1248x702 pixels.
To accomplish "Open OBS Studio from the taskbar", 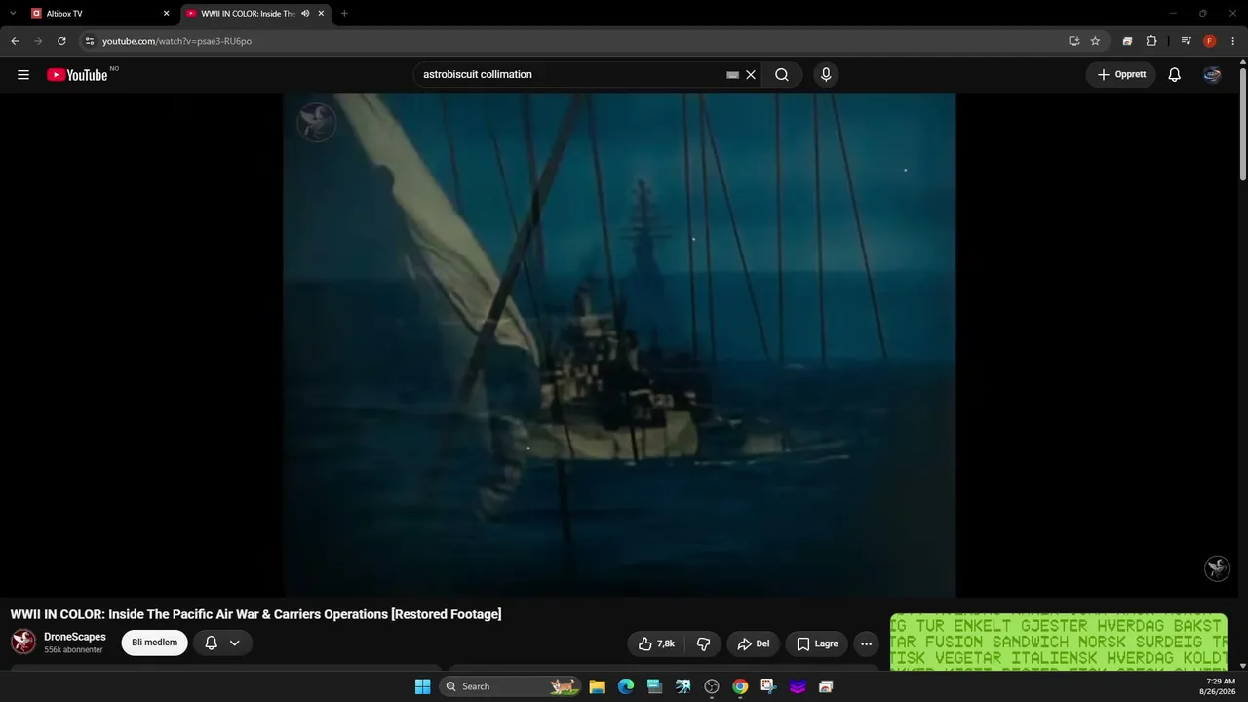I will coord(712,686).
